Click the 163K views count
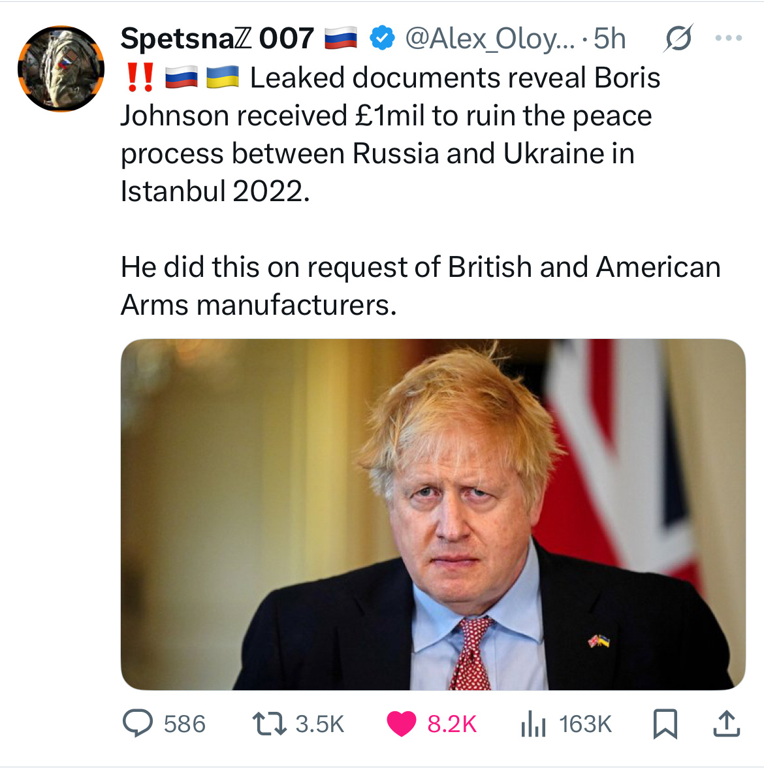The image size is (764, 768). 585,724
